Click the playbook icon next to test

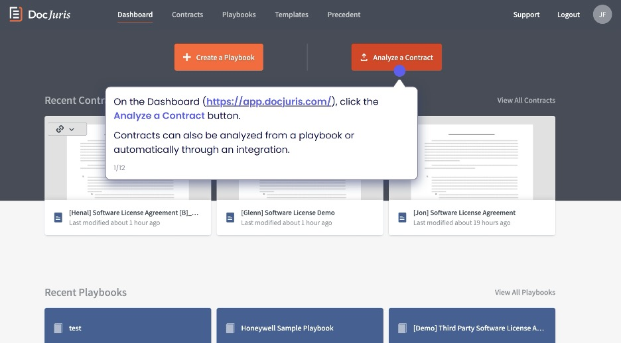pyautogui.click(x=58, y=328)
